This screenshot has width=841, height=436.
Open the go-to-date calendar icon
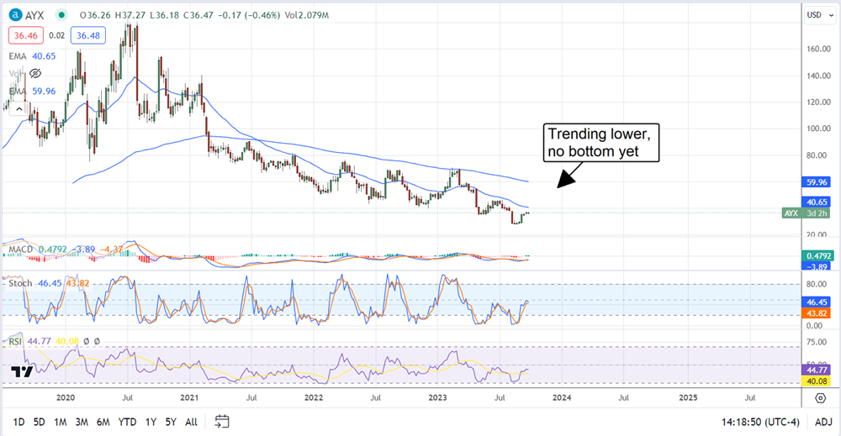click(222, 422)
